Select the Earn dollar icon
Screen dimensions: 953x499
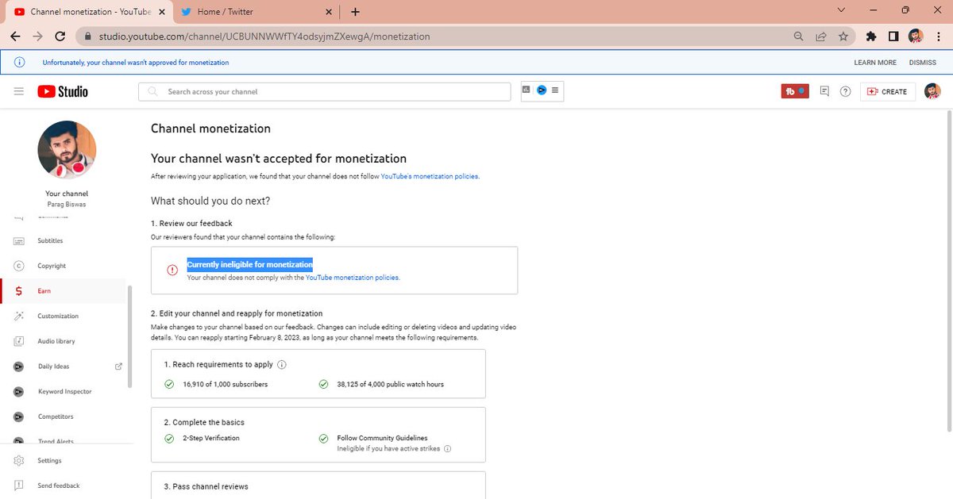pos(19,291)
